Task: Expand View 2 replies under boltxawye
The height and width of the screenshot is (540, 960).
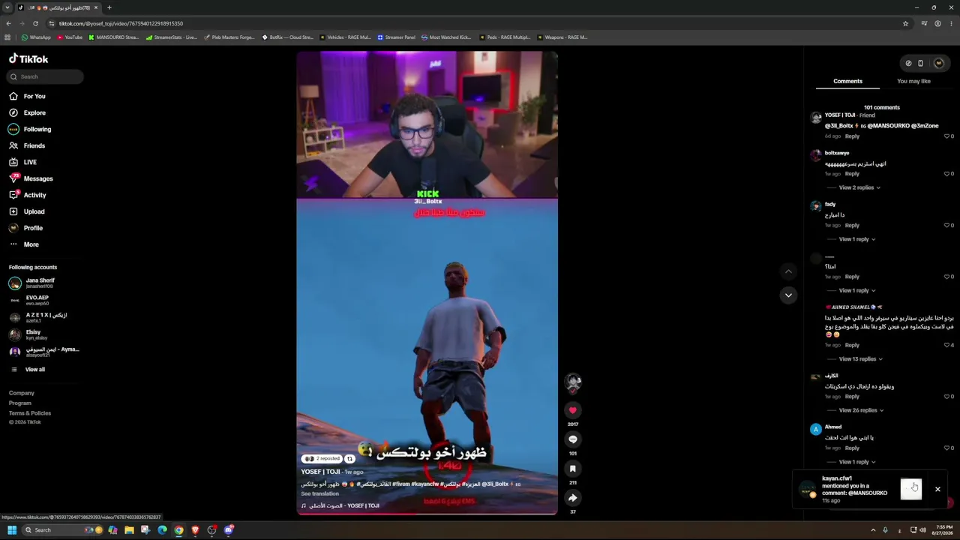Action: coord(859,187)
